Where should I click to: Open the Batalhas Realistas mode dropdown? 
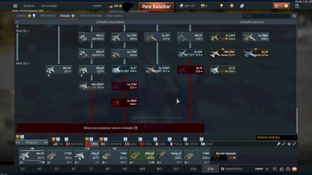[276, 137]
